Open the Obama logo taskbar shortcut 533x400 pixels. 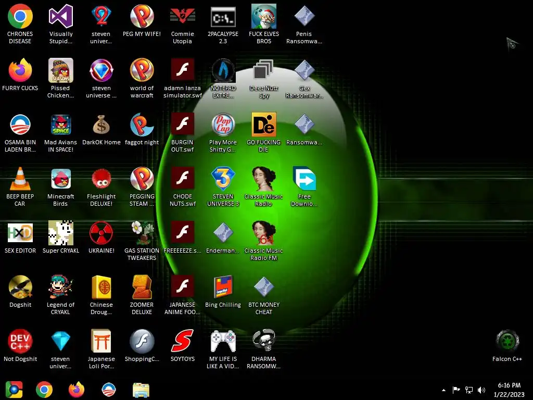tap(109, 390)
